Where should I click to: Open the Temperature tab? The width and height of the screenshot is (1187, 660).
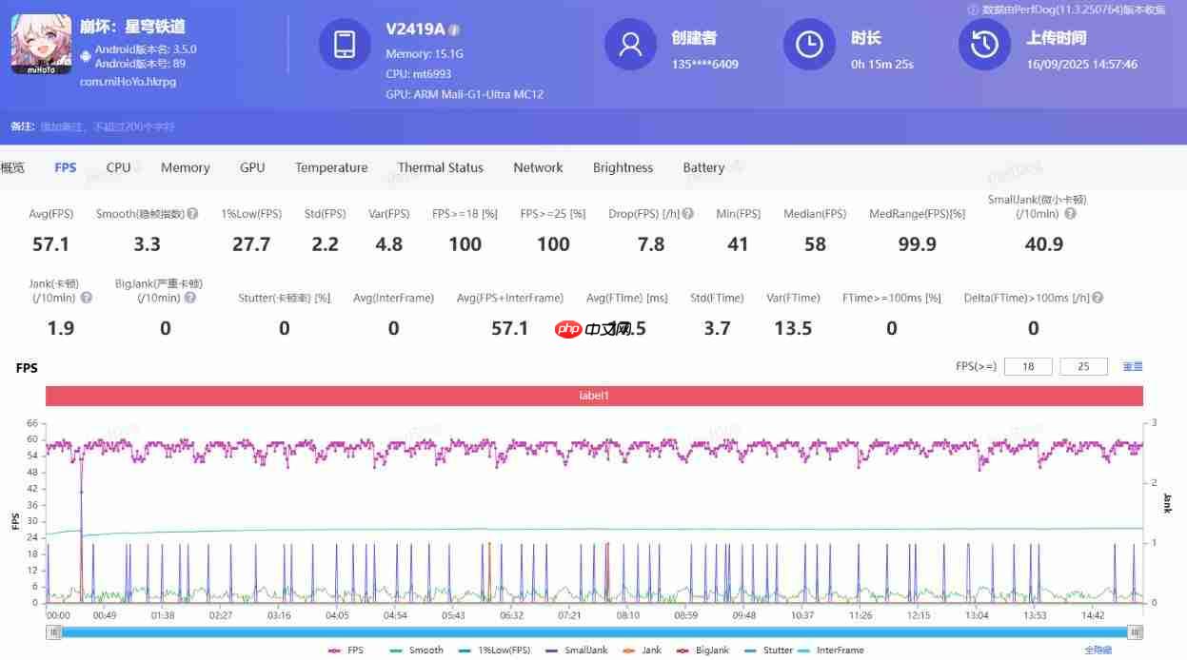click(x=331, y=167)
